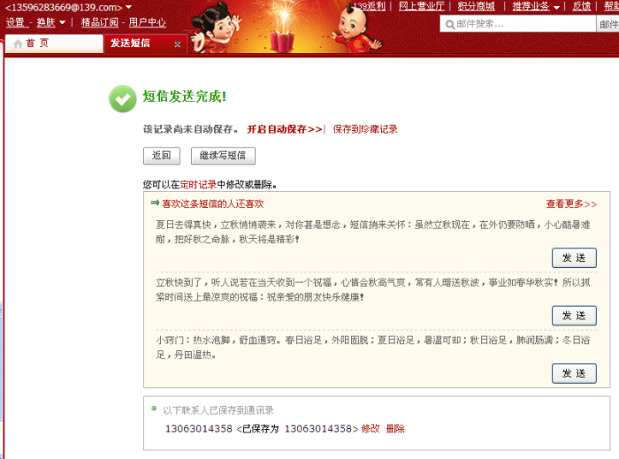Click the magnifier icon in mail search
The image size is (619, 459).
449,24
